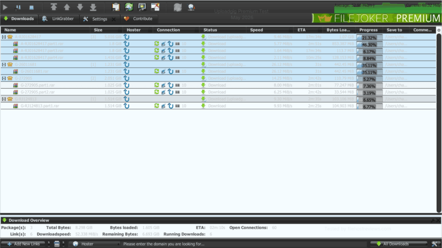The height and width of the screenshot is (248, 442).
Task: Collapse the A-RJ01628417 package
Action: 3,37
